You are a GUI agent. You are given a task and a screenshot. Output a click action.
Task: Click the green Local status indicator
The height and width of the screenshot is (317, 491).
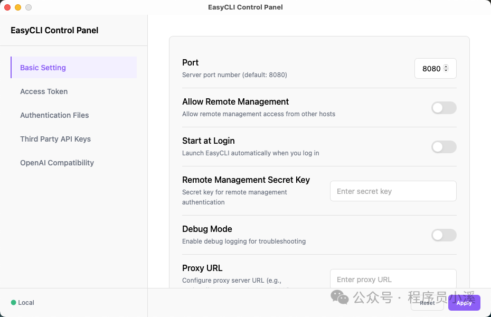(14, 303)
